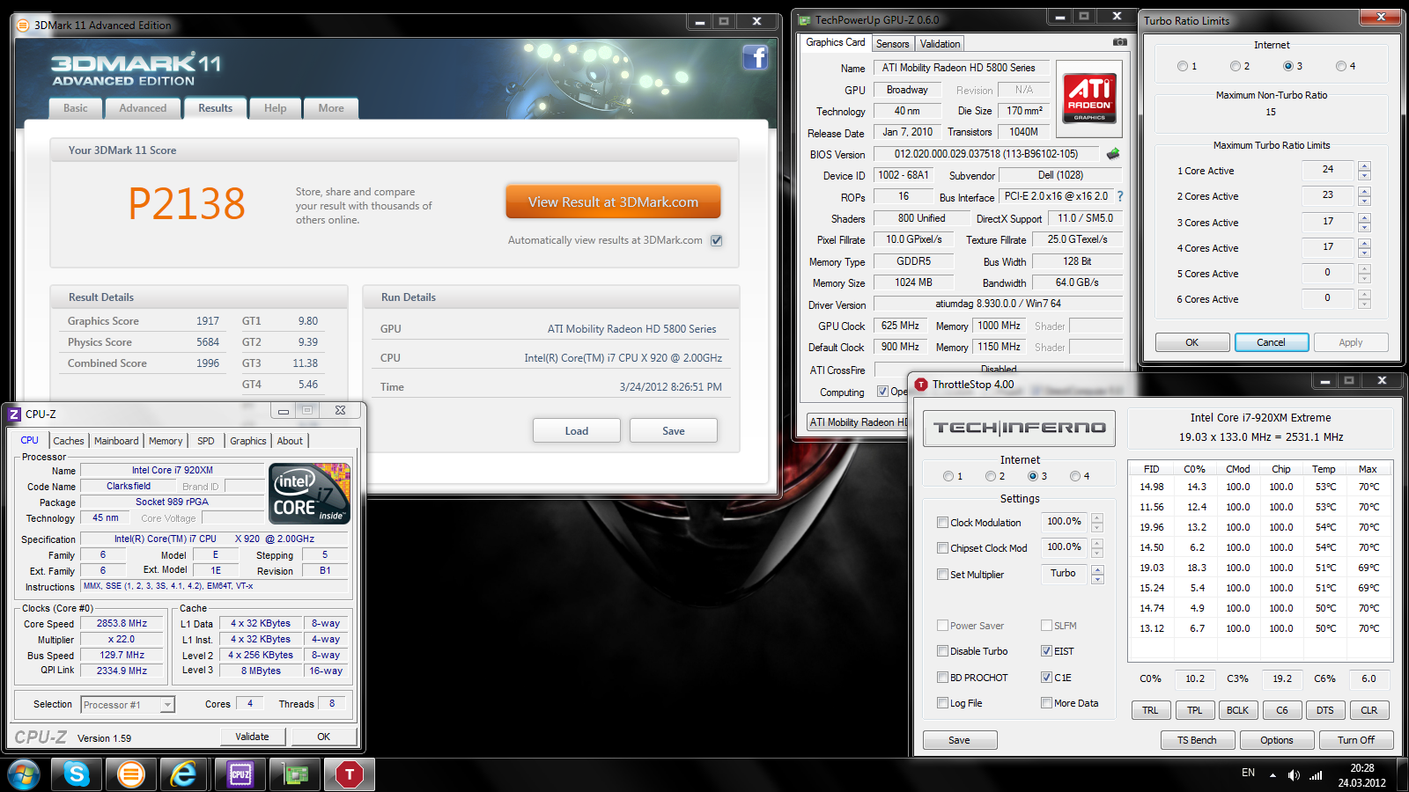Open the Mainboard tab in CPU-Z
1409x792 pixels.
coord(116,441)
